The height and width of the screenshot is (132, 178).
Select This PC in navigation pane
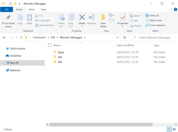point(22,63)
